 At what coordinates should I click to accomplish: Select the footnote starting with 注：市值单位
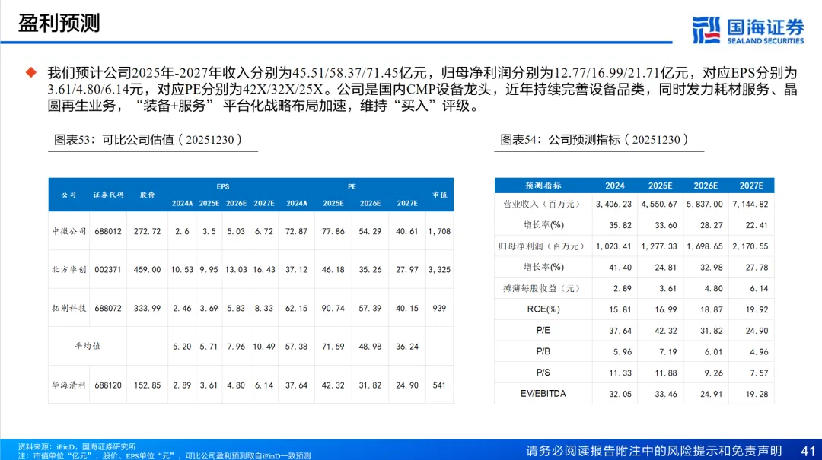[x=164, y=455]
